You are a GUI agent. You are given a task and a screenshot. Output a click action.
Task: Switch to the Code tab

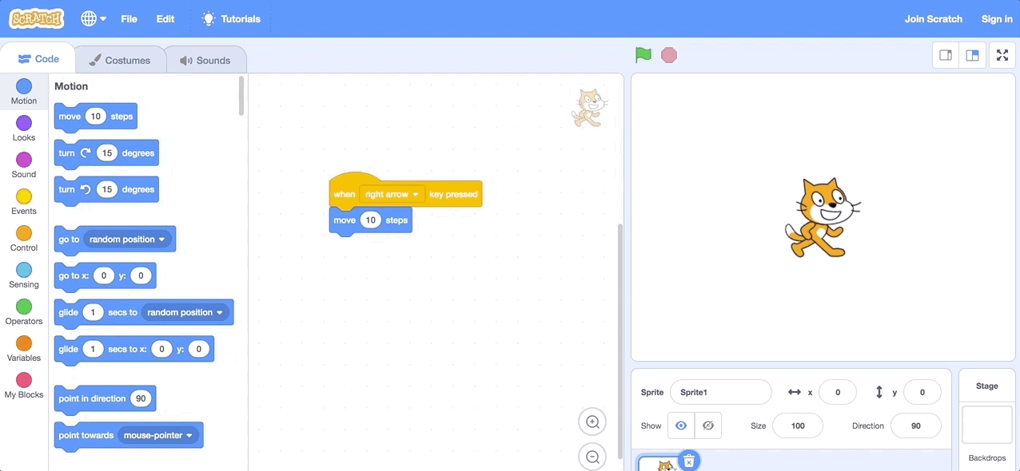[38, 59]
